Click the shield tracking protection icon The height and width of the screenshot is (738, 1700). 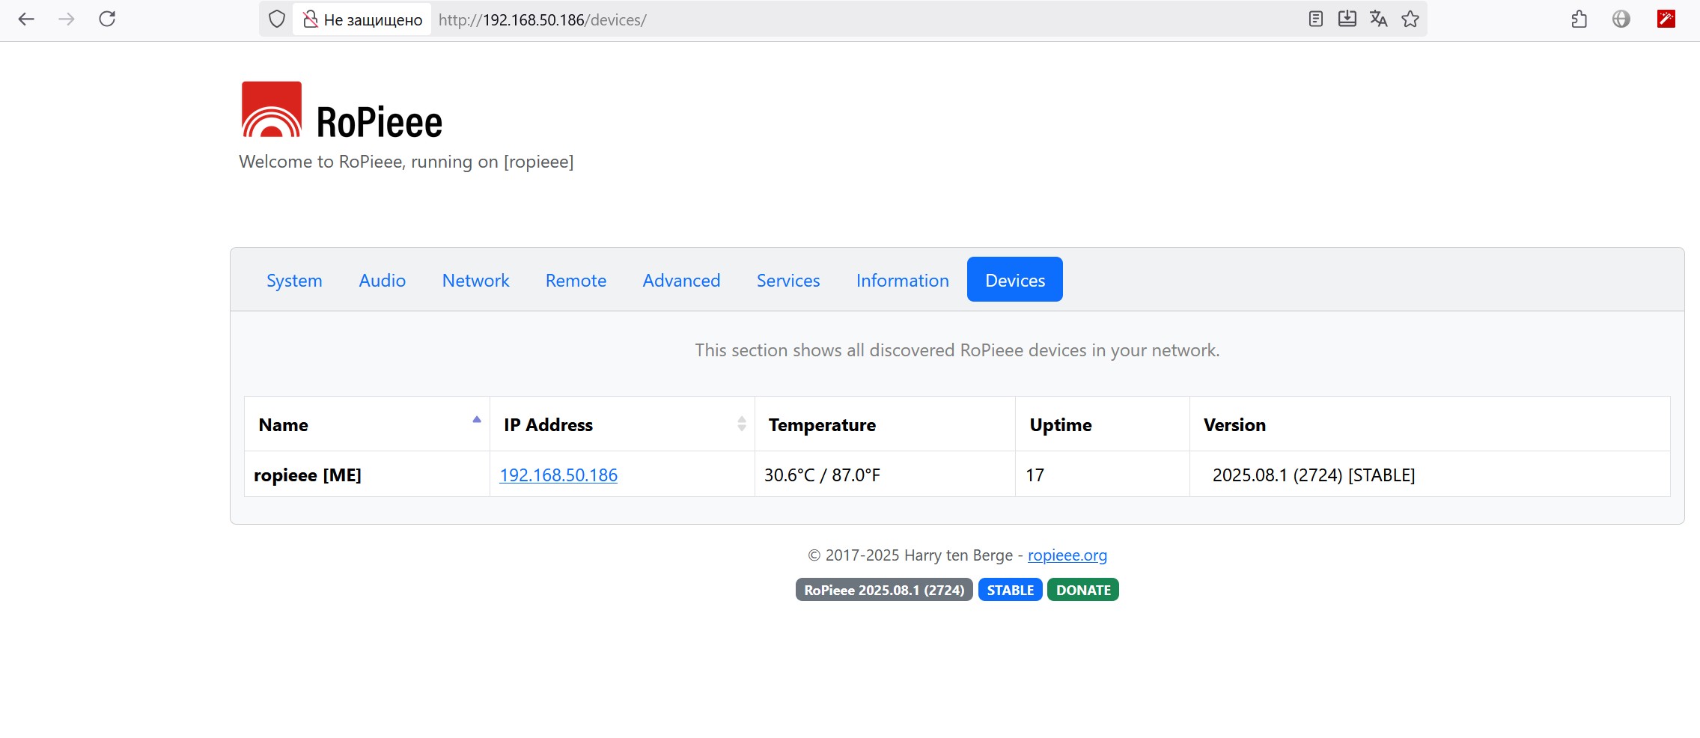point(277,19)
